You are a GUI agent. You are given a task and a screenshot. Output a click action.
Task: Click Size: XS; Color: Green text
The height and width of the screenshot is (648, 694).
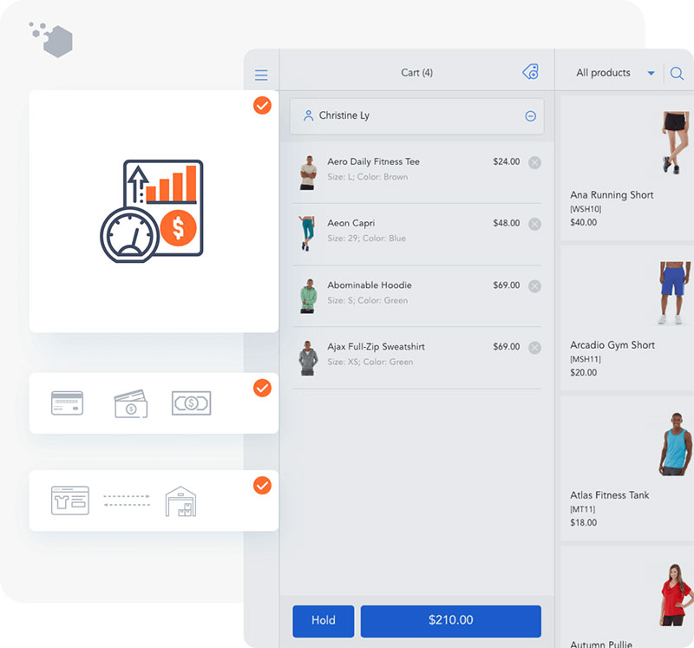[x=370, y=362]
